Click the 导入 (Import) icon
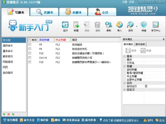The image size is (166, 124). 119,27
